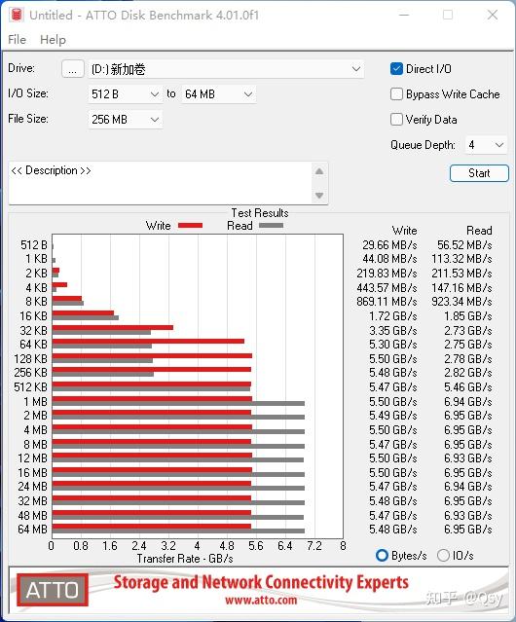The height and width of the screenshot is (622, 516).
Task: Click the red Write legend swatch
Action: pyautogui.click(x=191, y=225)
